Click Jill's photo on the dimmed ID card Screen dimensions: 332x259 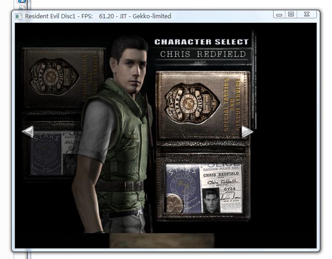click(x=70, y=163)
